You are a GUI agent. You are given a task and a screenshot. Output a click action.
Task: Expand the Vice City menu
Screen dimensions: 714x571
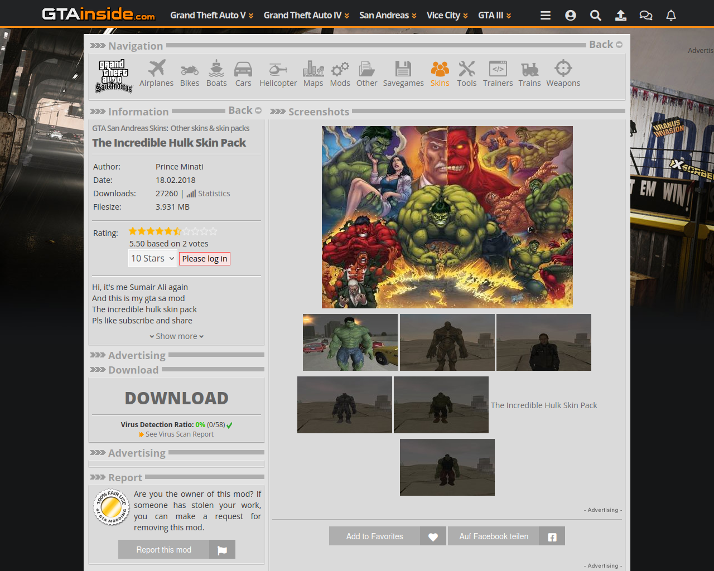tap(447, 15)
